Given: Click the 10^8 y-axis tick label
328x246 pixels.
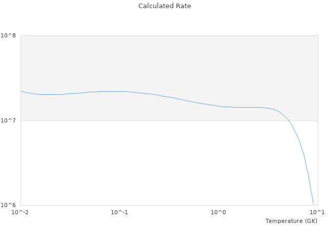Looking at the screenshot, I should (10, 35).
